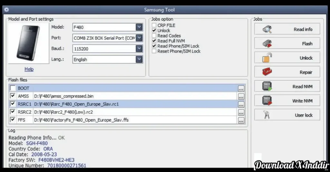
Task: Click log Factory SW F480BVHE2-HE3
Action: (x=56, y=160)
